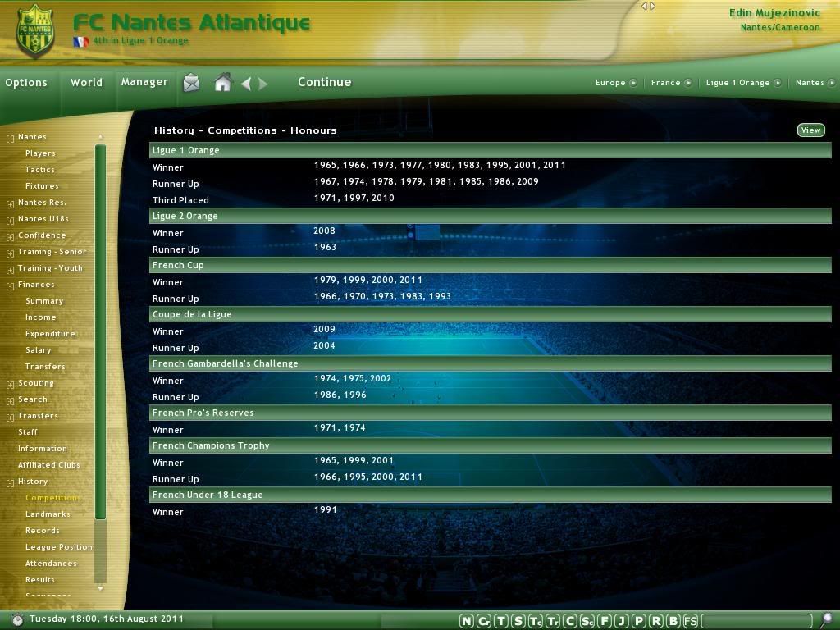This screenshot has width=840, height=630.
Task: Open the Options menu
Action: pyautogui.click(x=26, y=83)
